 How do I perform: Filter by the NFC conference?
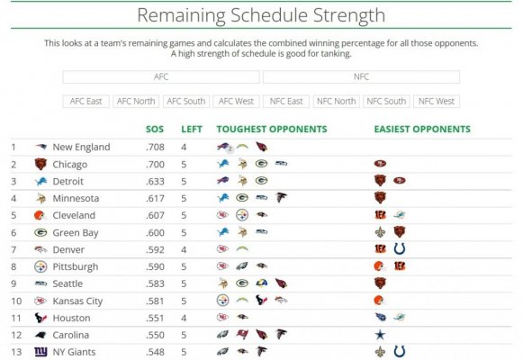pos(361,76)
